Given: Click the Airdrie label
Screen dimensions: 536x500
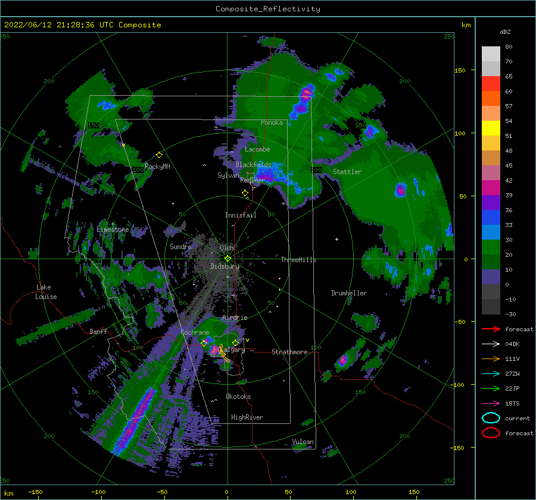Looking at the screenshot, I should 235,317.
